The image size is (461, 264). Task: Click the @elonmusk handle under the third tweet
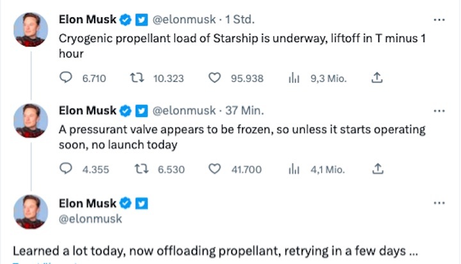coord(90,219)
